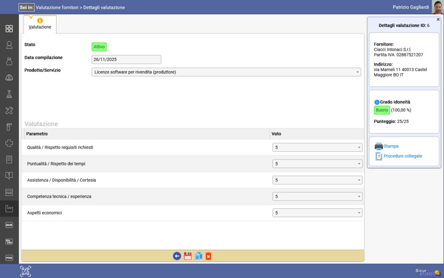Open the Qualità vote dropdown
The height and width of the screenshot is (278, 444).
tap(317, 147)
